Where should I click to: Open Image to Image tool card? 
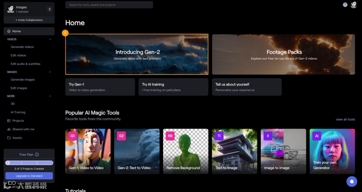click(283, 151)
